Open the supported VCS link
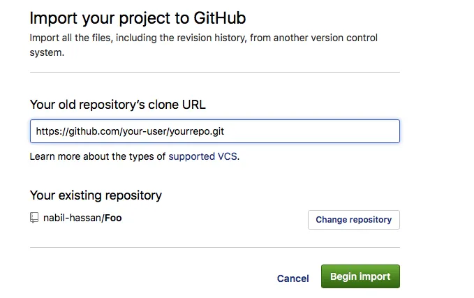Viewport: 474px width, 298px height. 202,156
